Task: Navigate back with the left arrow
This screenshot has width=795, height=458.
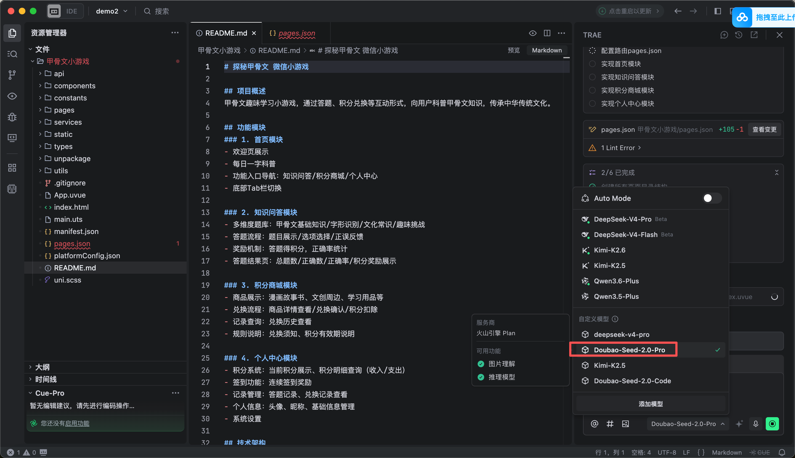Action: coord(678,11)
